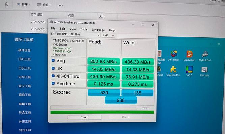Open Defraggler in the toolbox window

(x=174, y=56)
